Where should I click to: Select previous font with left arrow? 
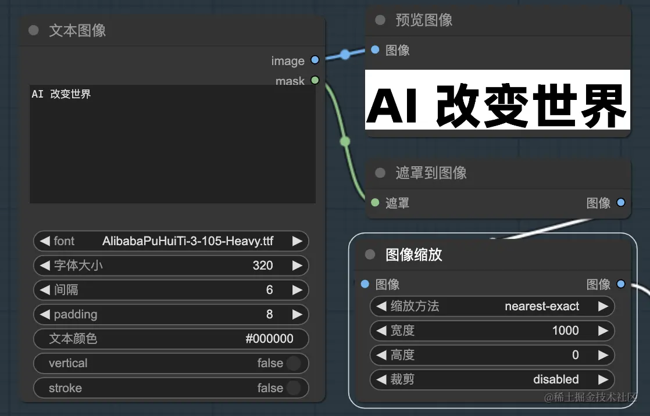(45, 241)
